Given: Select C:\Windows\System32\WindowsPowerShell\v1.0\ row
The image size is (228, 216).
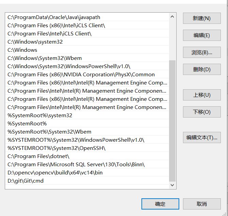Looking at the screenshot, I should (87, 66).
